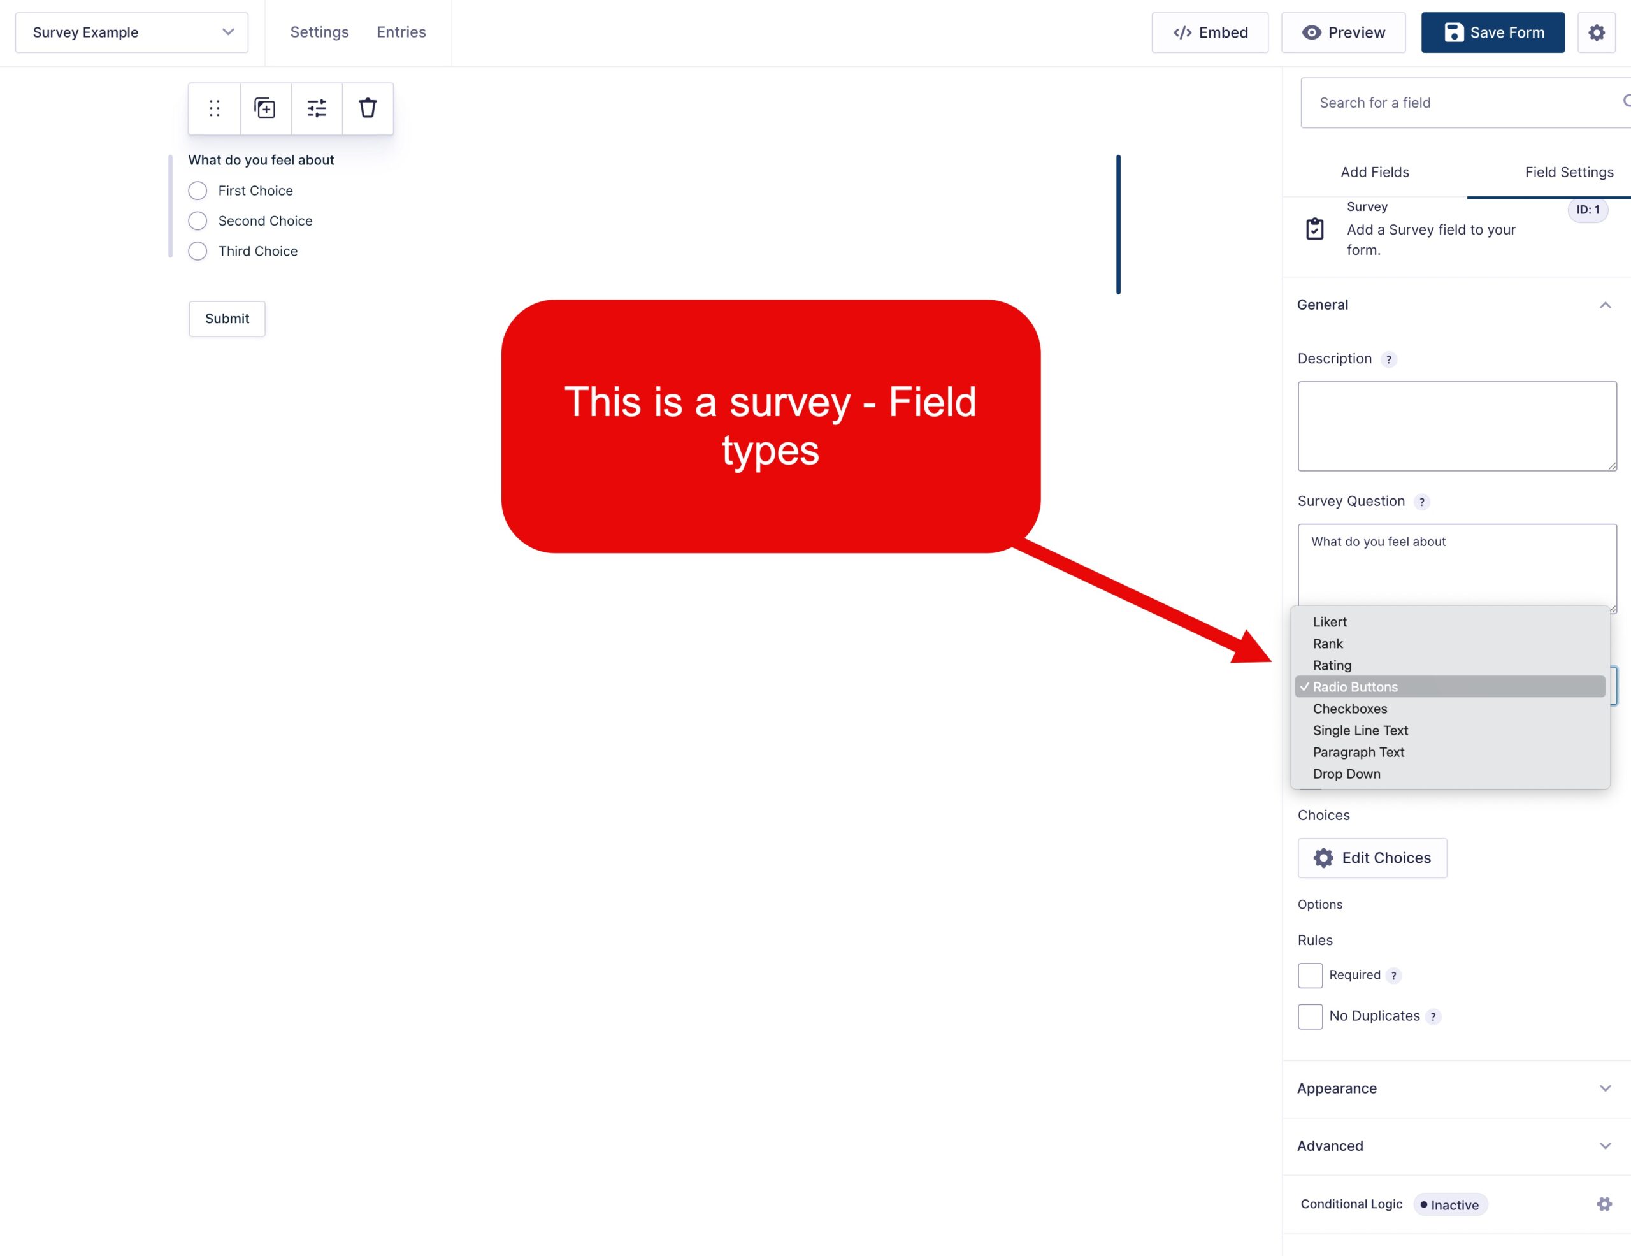Open form settings gear in top bar
This screenshot has height=1256, width=1631.
(x=1596, y=32)
